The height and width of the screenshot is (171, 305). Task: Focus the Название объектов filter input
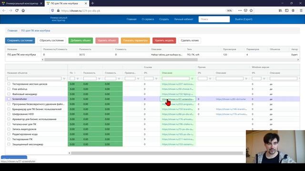point(34,78)
